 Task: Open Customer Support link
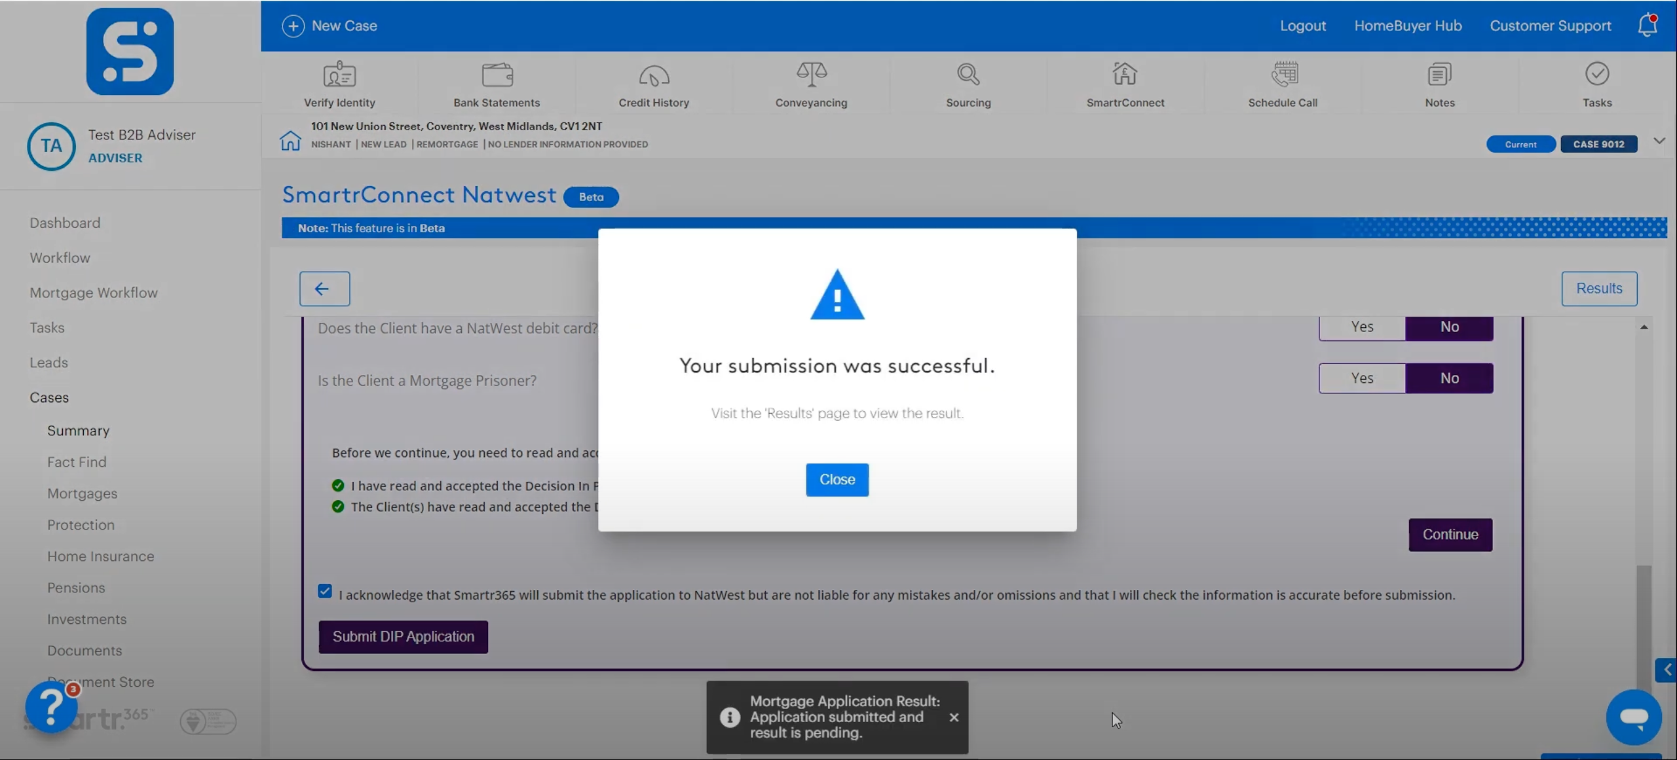(x=1550, y=26)
